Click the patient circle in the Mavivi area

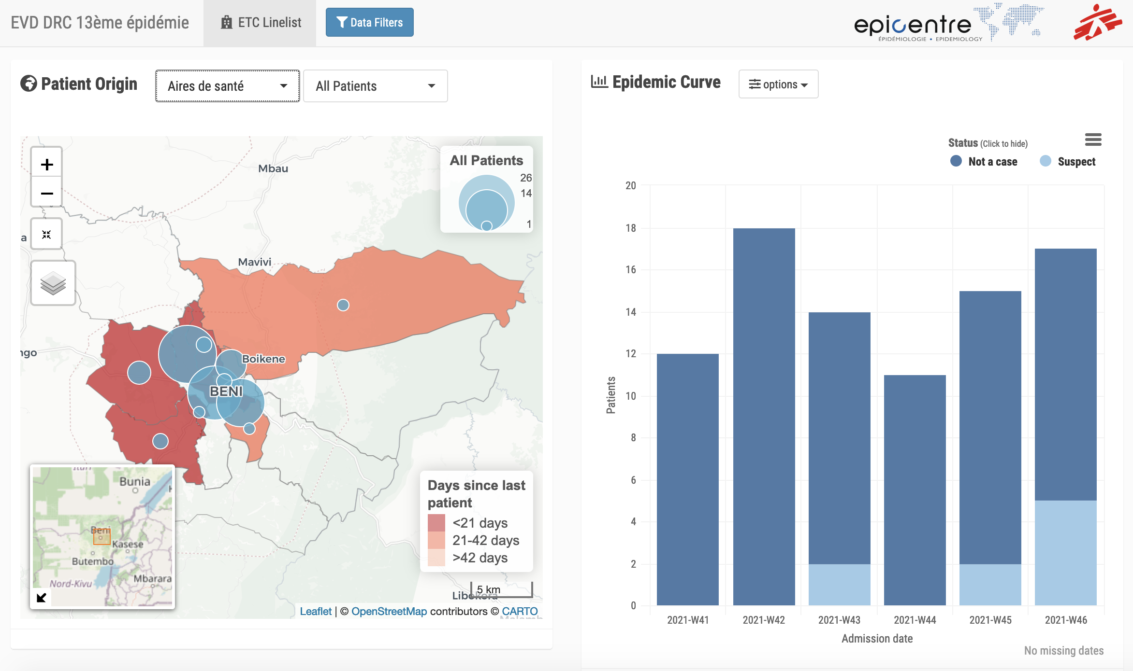tap(343, 305)
